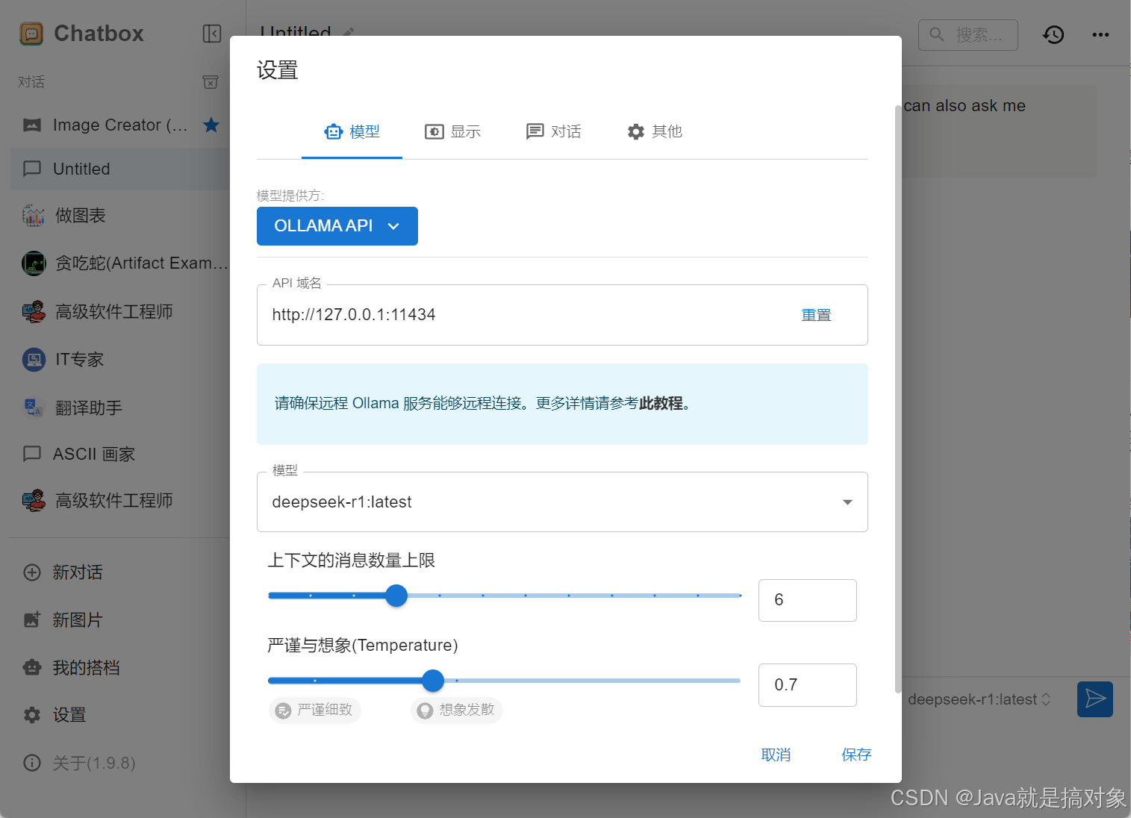1131x818 pixels.
Task: Open the 翻译助手 conversation
Action: 119,408
